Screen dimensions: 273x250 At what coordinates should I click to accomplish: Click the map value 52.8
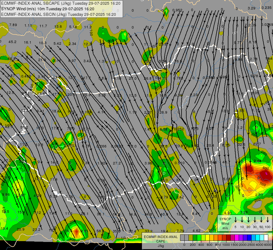click(x=11, y=59)
